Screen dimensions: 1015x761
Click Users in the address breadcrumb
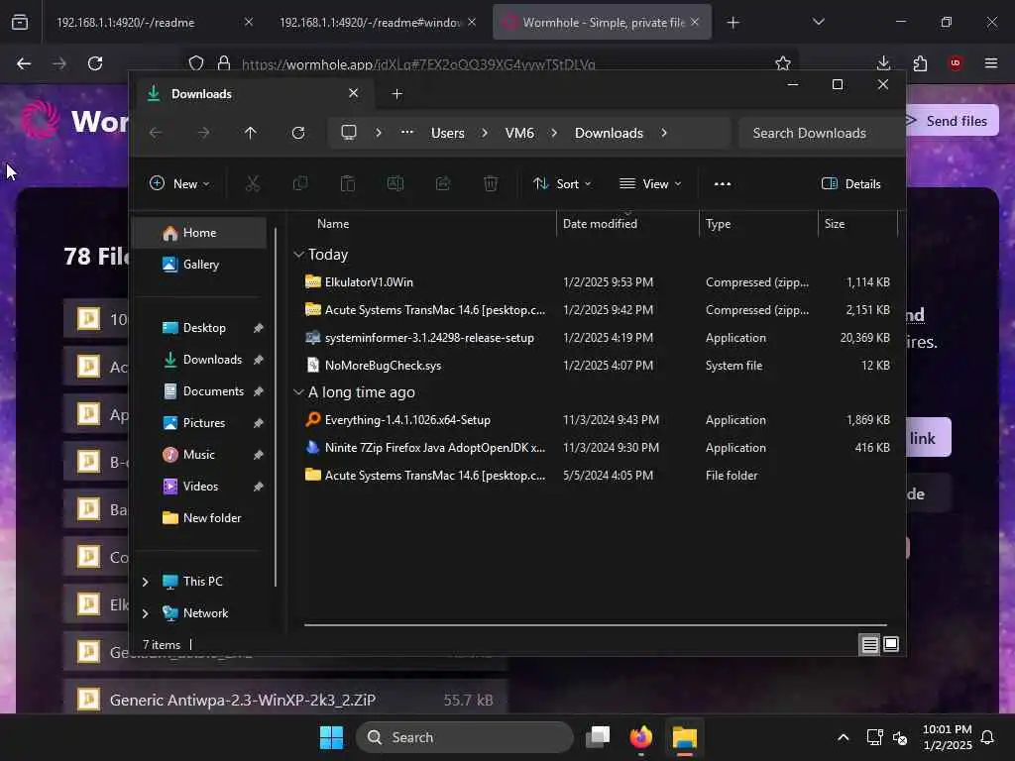coord(447,133)
